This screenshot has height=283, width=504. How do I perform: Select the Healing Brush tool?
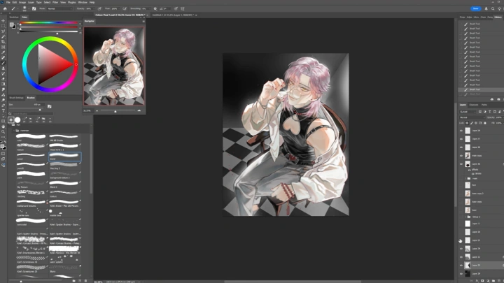pyautogui.click(x=3, y=58)
